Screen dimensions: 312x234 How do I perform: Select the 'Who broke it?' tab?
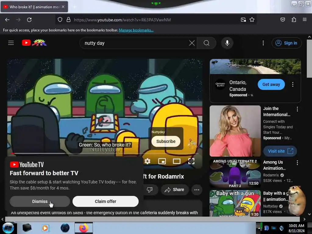click(x=34, y=7)
